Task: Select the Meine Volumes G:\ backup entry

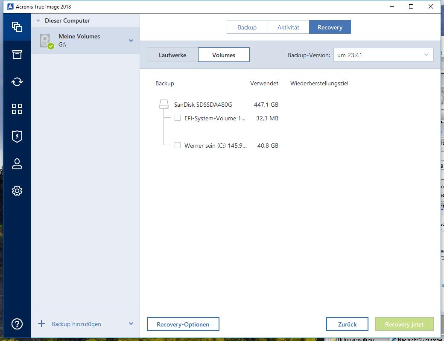Action: (x=85, y=41)
